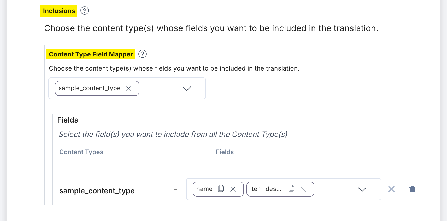
Task: Remove the name field tag
Action: coord(233,189)
